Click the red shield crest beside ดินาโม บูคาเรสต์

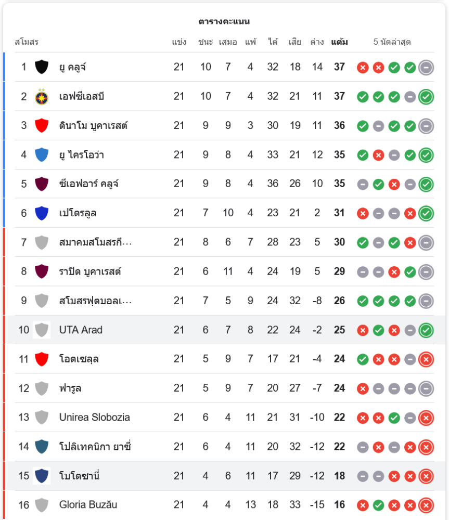(x=42, y=126)
